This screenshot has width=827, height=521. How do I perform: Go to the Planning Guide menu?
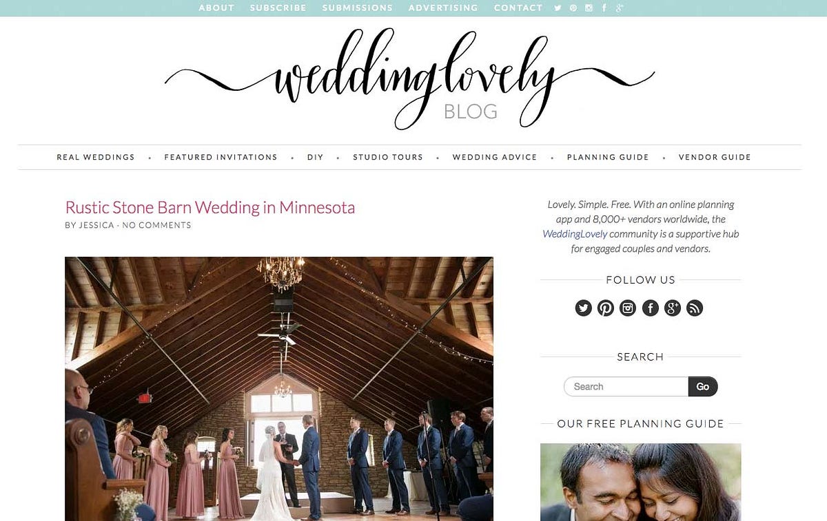click(x=608, y=157)
